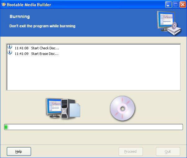Click the 'Burnning' heading text
The image size is (187, 158).
tap(20, 16)
